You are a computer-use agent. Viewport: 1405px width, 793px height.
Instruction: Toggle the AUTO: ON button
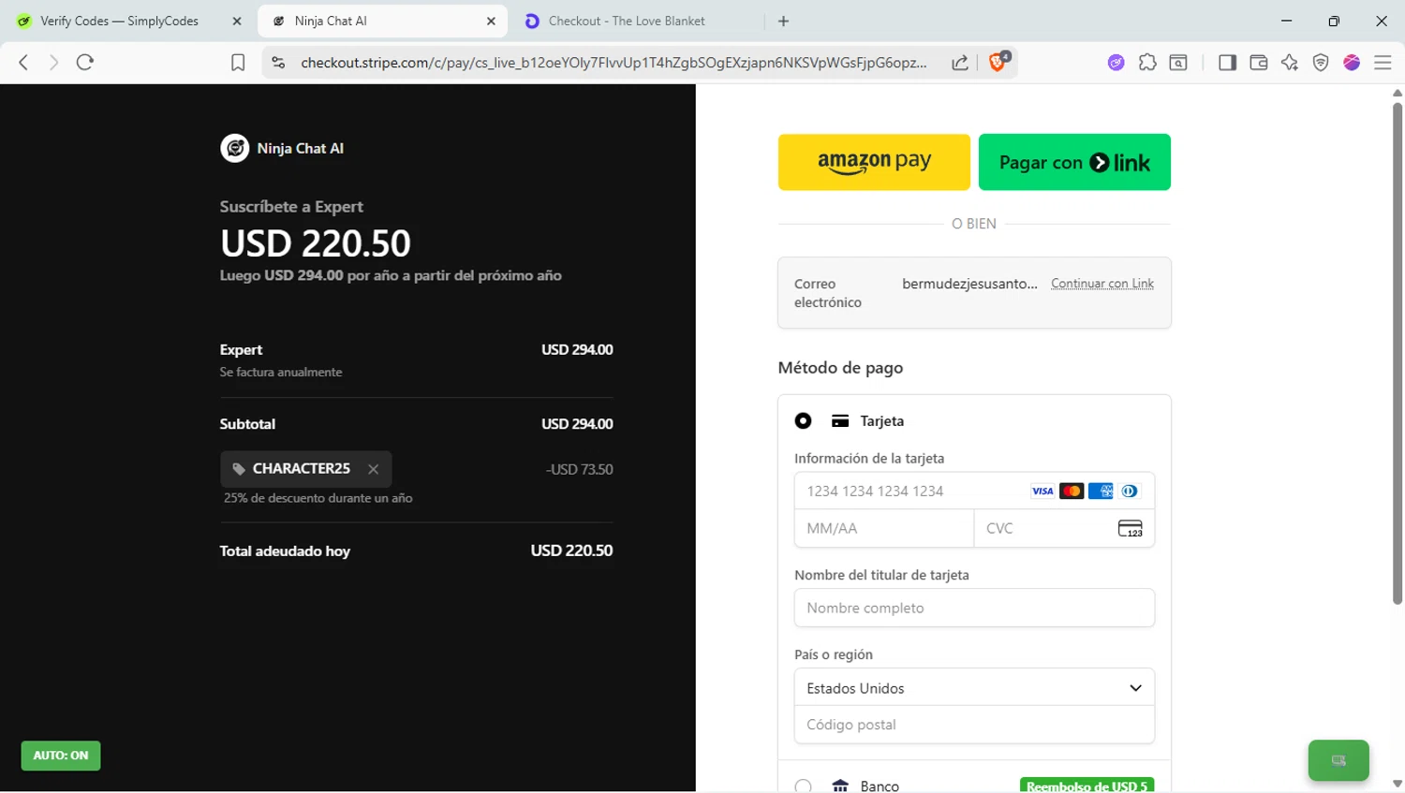coord(61,756)
